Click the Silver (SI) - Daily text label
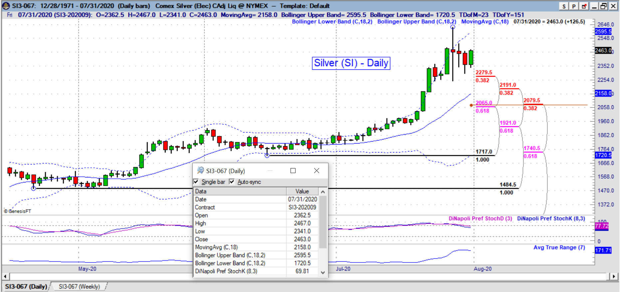620x292 pixels. click(351, 63)
